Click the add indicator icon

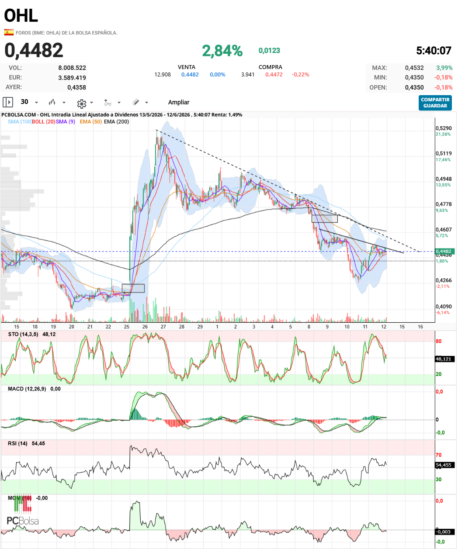108,103
